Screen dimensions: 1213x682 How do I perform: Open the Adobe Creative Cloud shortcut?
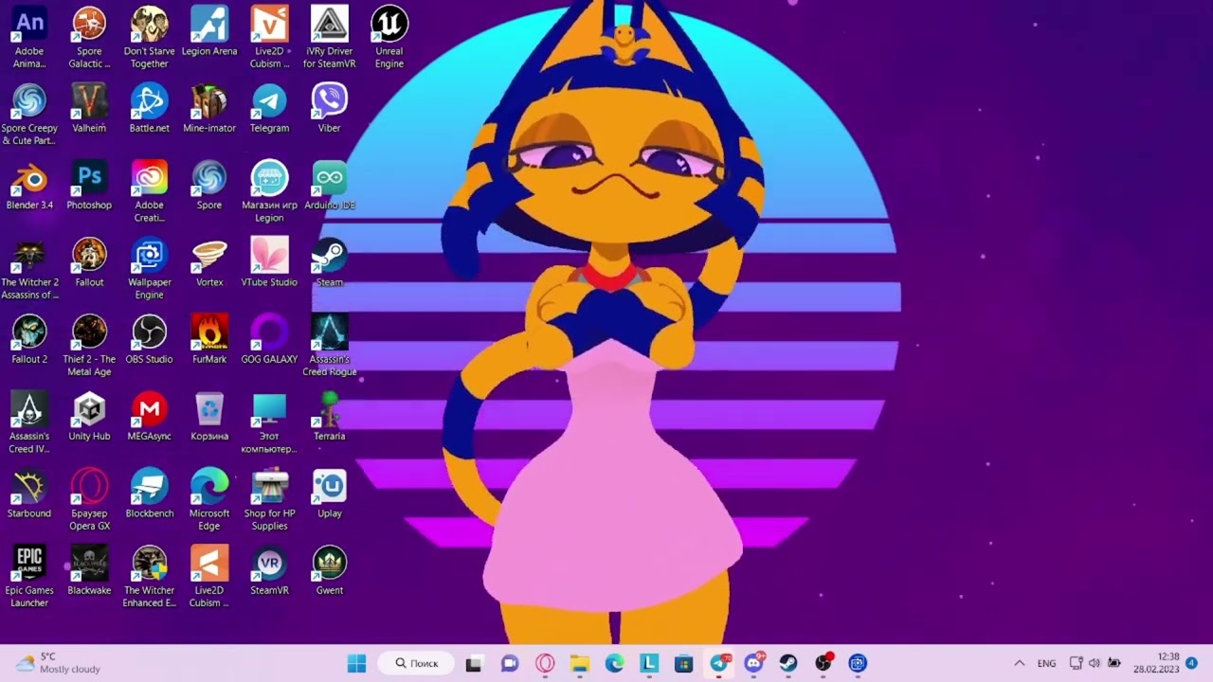pyautogui.click(x=150, y=191)
